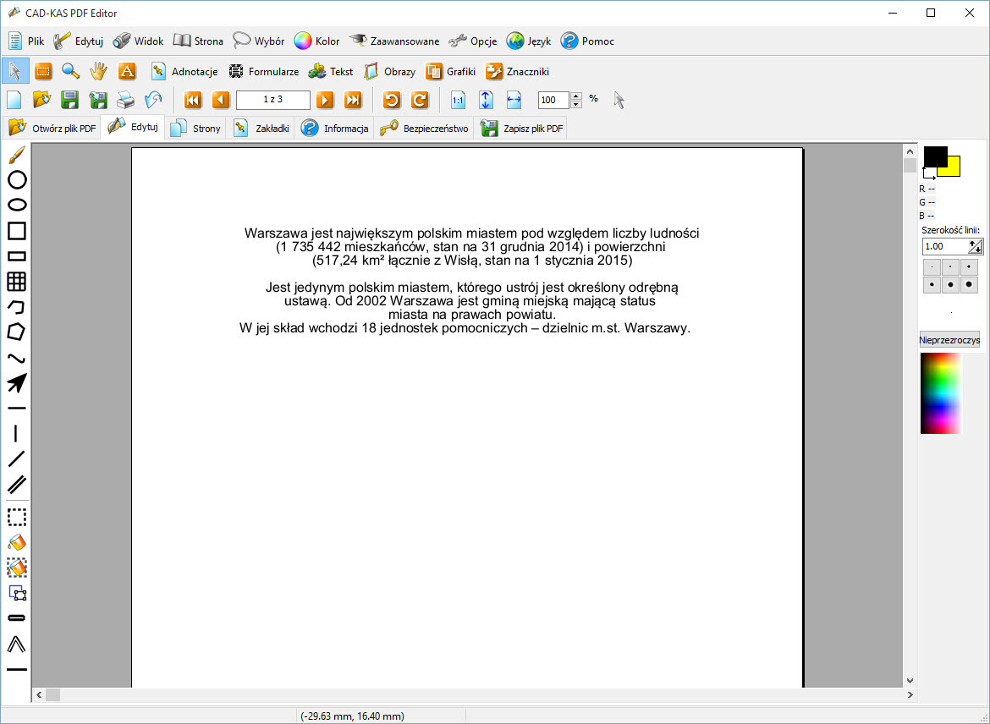
Task: Select the double chevron tool
Action: [16, 644]
